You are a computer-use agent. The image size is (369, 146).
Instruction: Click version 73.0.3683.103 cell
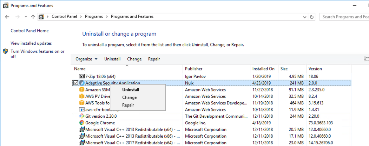pos(321,123)
